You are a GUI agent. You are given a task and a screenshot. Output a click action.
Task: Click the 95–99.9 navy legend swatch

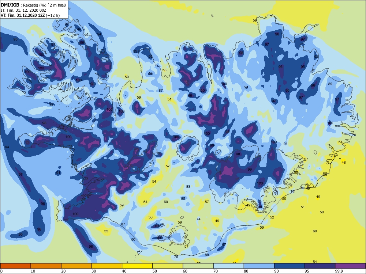(320, 266)
